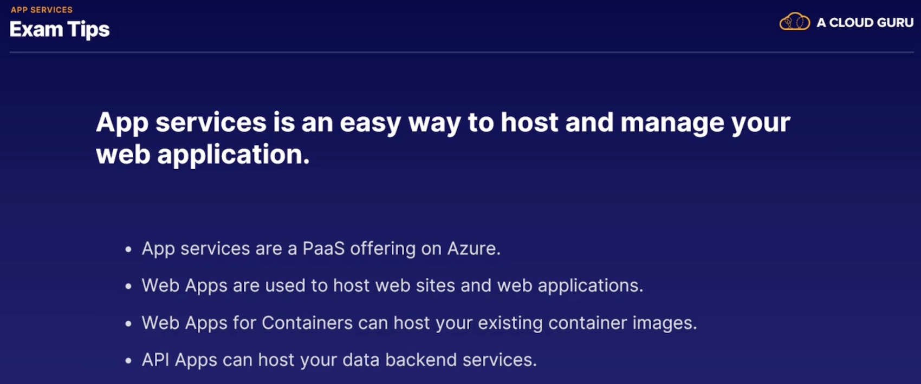Click the 'Web Apps for Containers' bullet text

(419, 323)
